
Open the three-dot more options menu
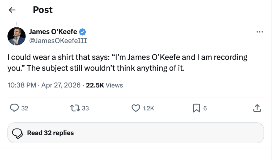259,32
